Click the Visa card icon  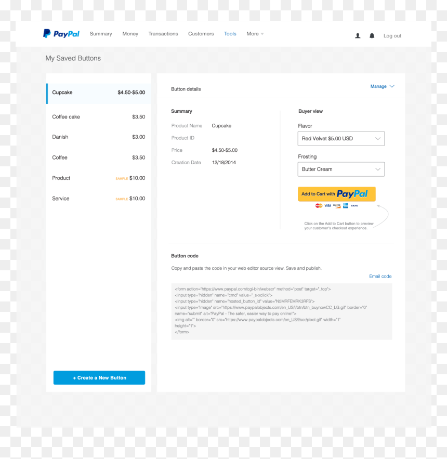(x=328, y=206)
